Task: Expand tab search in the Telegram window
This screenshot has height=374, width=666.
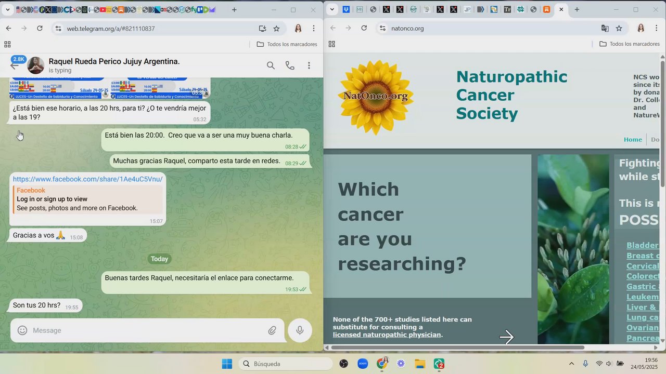Action: (x=7, y=10)
